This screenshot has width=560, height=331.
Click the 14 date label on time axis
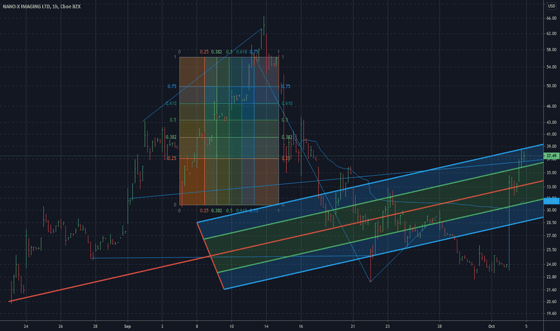(x=266, y=326)
